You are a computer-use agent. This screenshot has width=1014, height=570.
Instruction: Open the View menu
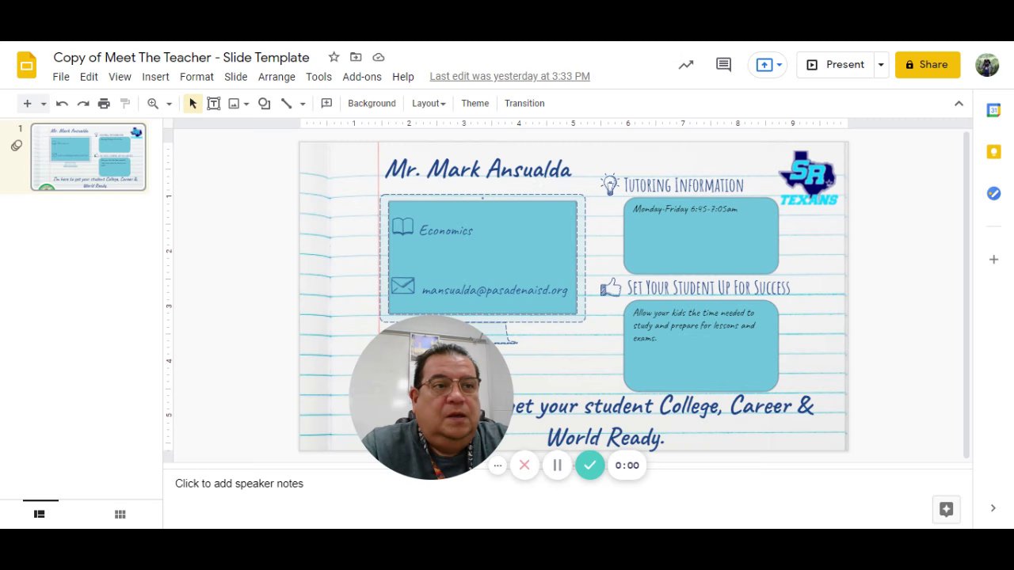(x=120, y=77)
